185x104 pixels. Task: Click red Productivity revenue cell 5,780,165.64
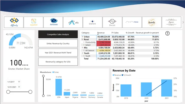103,42
